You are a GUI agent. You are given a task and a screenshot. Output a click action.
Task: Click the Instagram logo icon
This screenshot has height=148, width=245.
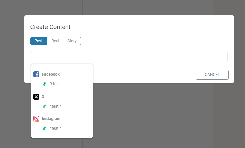[36, 119]
